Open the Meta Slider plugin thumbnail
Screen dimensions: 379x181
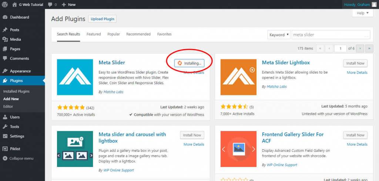tap(75, 77)
